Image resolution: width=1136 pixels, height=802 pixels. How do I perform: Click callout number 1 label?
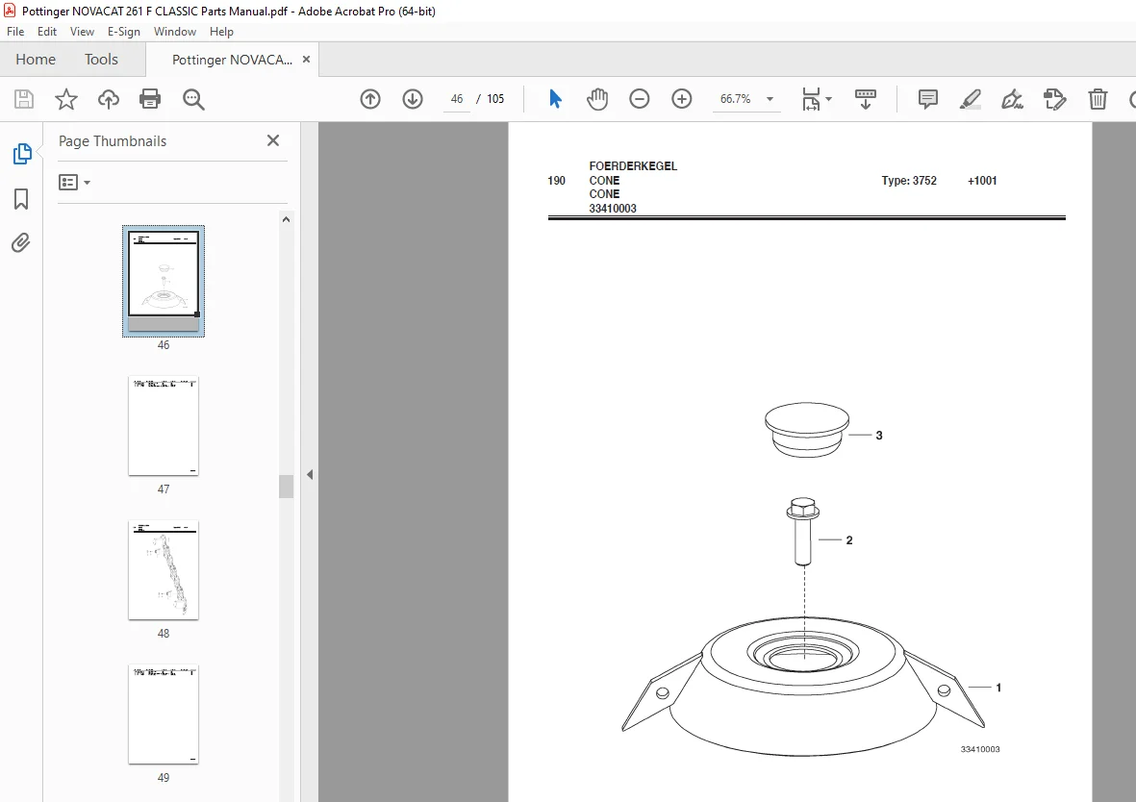click(998, 688)
